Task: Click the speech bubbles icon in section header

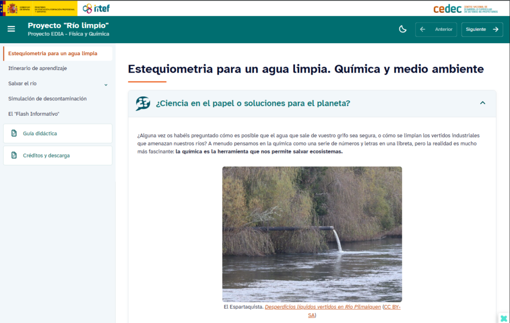Action: pyautogui.click(x=143, y=103)
